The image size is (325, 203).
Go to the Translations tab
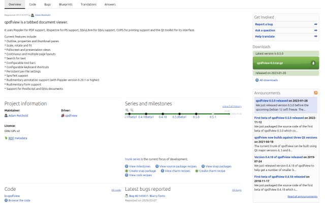pyautogui.click(x=88, y=5)
